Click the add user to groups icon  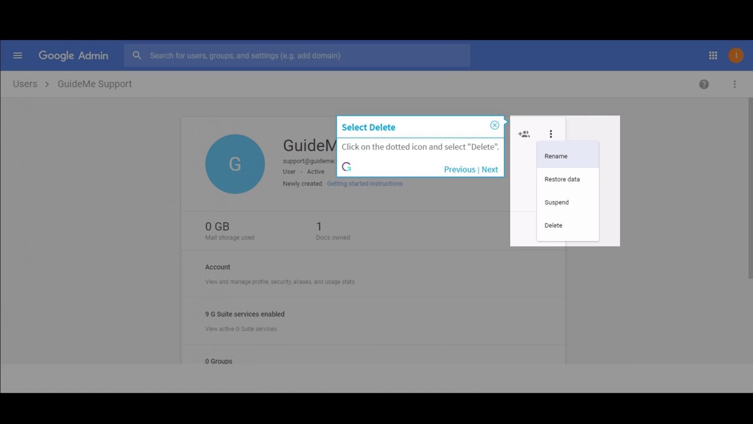point(524,134)
